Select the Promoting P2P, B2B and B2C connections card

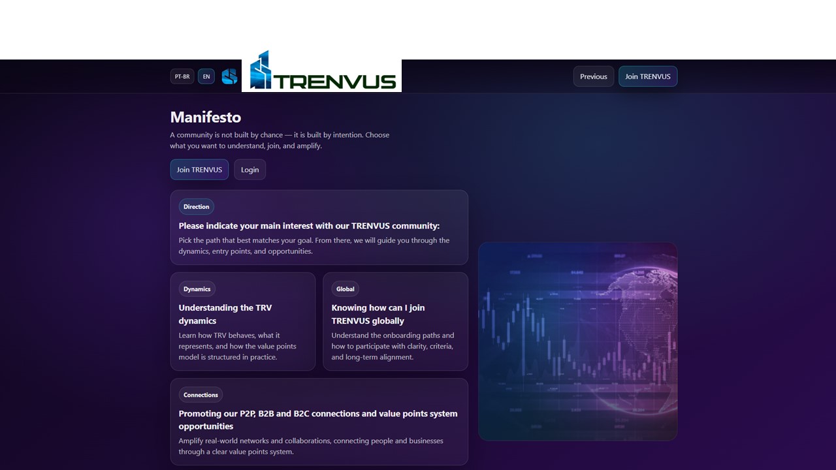(319, 422)
